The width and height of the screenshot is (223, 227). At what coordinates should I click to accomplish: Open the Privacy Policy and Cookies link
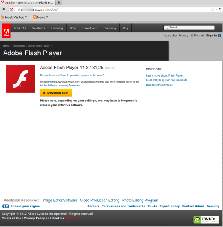pos(44,218)
